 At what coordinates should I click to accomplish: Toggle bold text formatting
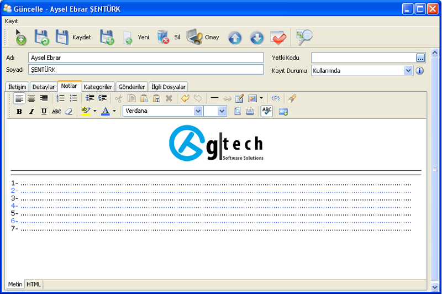(19, 111)
